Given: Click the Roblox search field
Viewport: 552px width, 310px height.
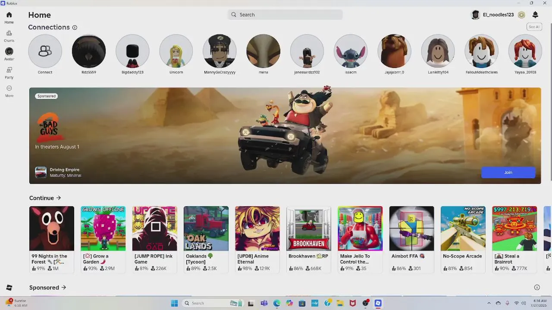Looking at the screenshot, I should 285,15.
